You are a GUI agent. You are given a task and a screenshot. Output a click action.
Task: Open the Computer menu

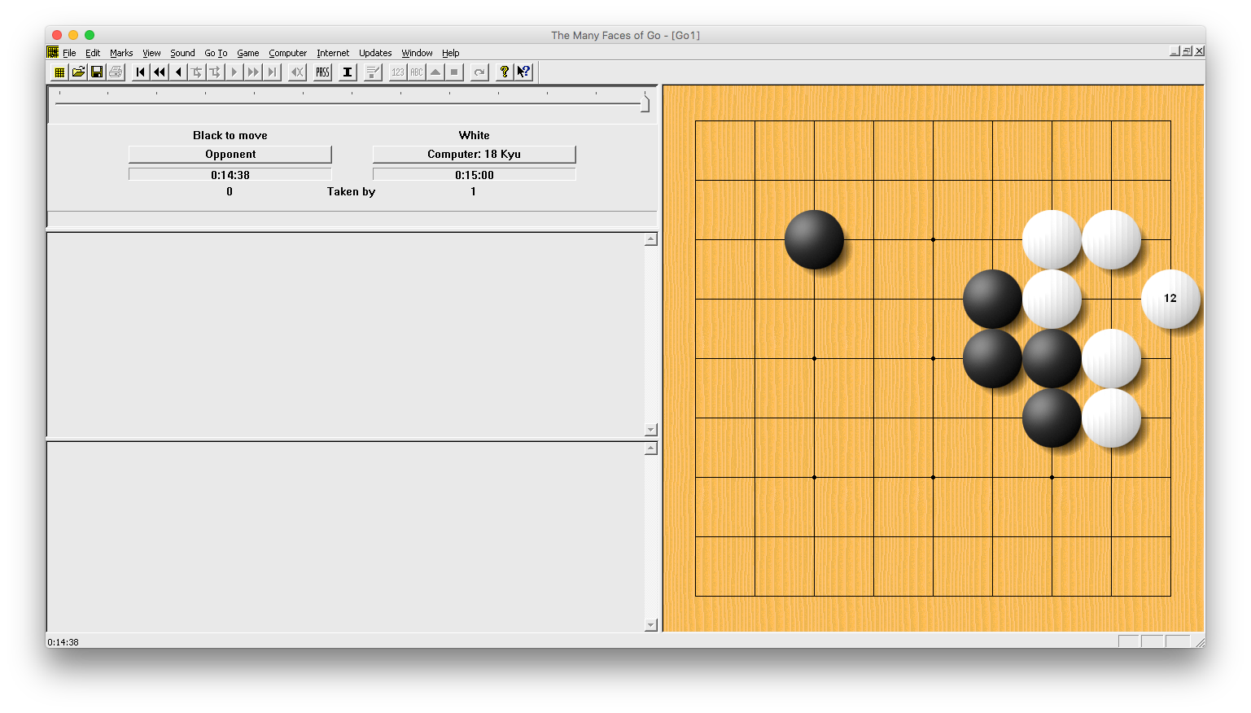287,53
